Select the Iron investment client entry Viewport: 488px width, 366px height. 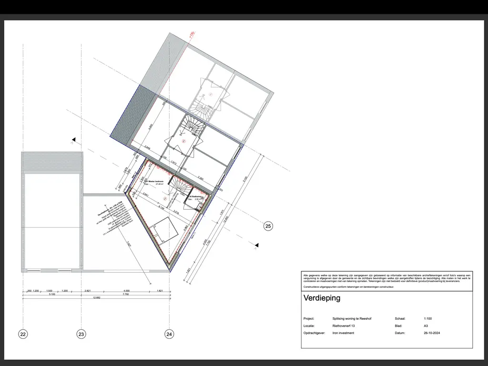(x=344, y=333)
